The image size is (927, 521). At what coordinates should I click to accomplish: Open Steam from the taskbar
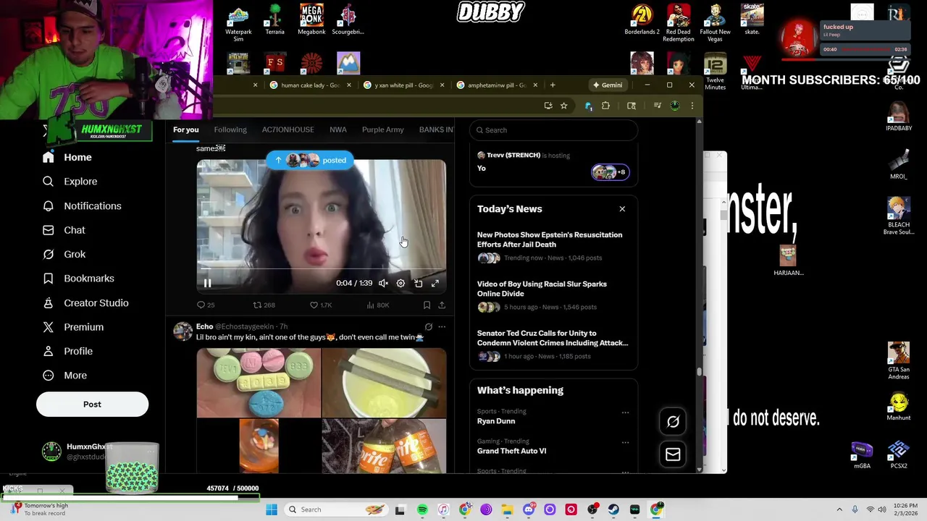pos(613,509)
